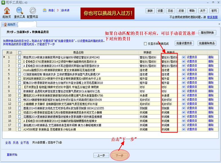The width and height of the screenshot is (221, 163).
Task: Click the 下一步 next step button
Action: click(x=120, y=156)
